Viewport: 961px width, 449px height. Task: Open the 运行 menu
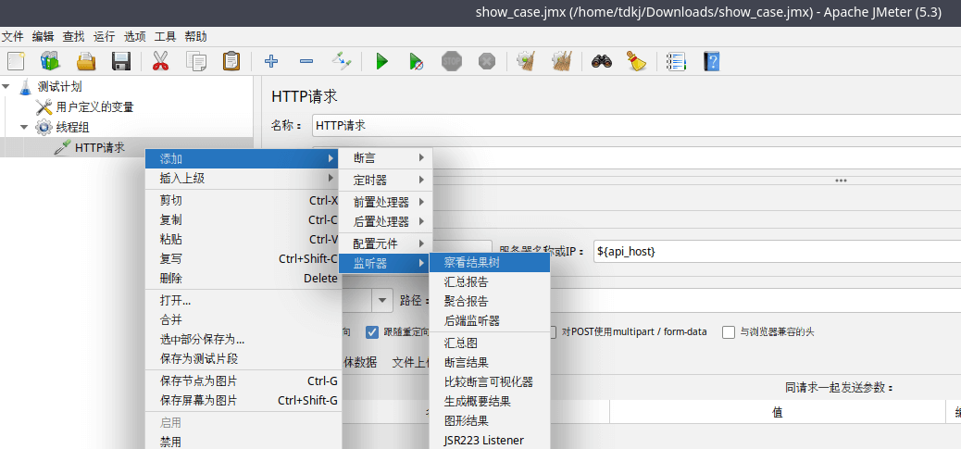(105, 37)
